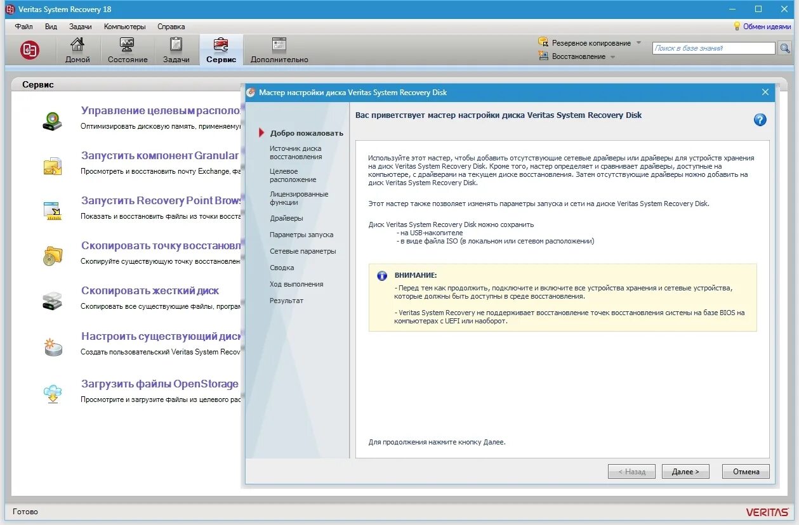Select Источник диска восстановления step

pyautogui.click(x=296, y=152)
